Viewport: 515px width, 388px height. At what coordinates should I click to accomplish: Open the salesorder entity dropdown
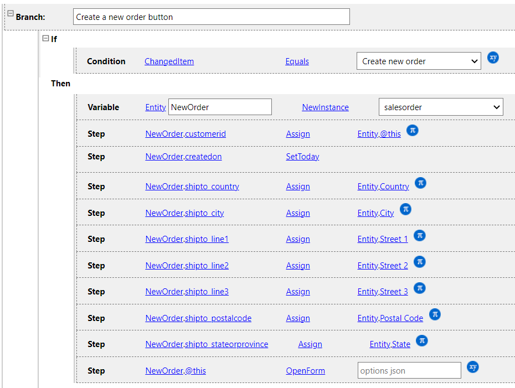(440, 107)
